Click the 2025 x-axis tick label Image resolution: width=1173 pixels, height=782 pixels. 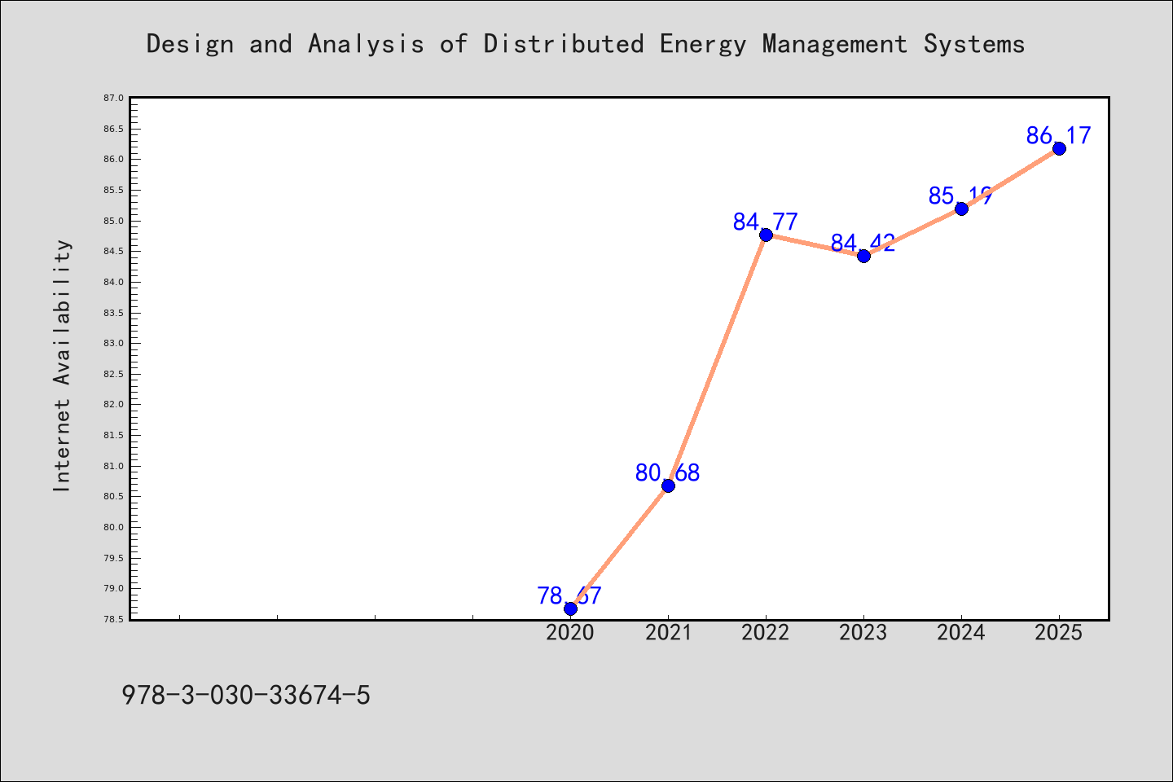[1059, 632]
